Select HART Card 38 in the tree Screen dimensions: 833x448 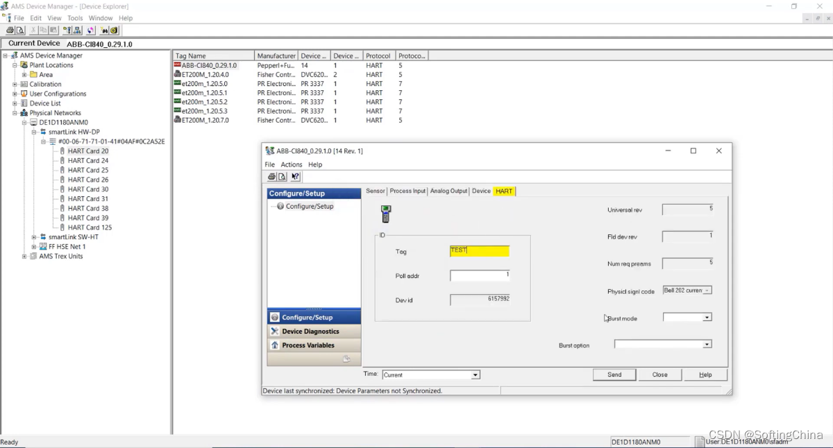(x=88, y=208)
